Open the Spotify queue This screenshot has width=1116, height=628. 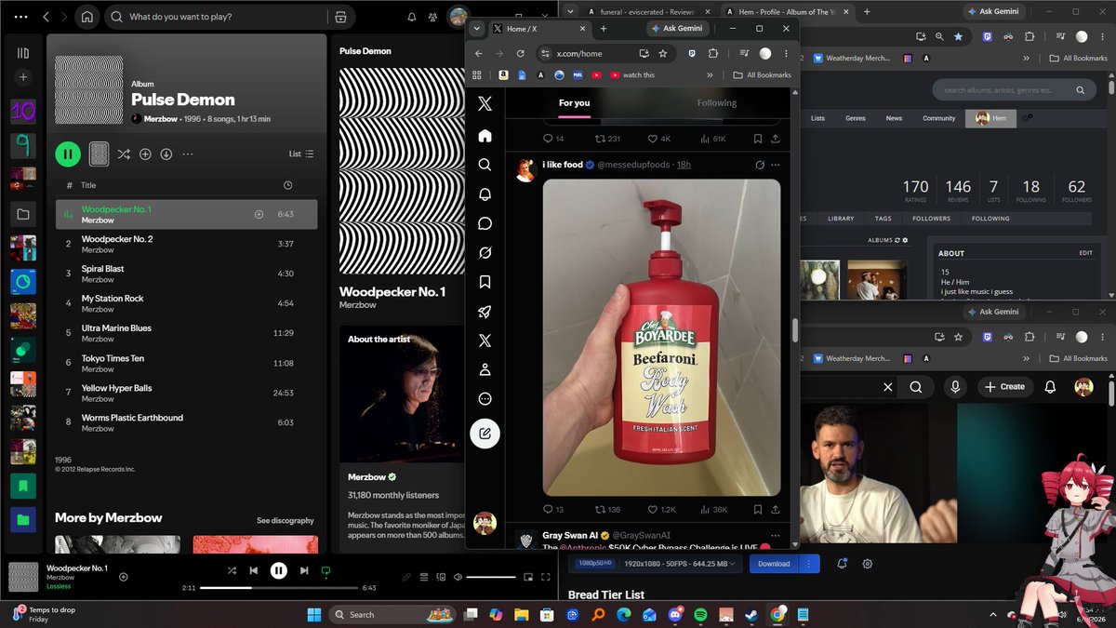tap(423, 578)
